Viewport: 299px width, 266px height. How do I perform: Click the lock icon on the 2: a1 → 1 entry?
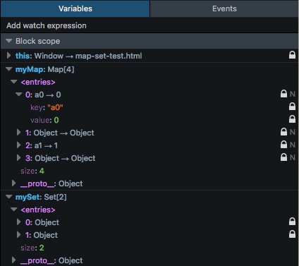283,145
